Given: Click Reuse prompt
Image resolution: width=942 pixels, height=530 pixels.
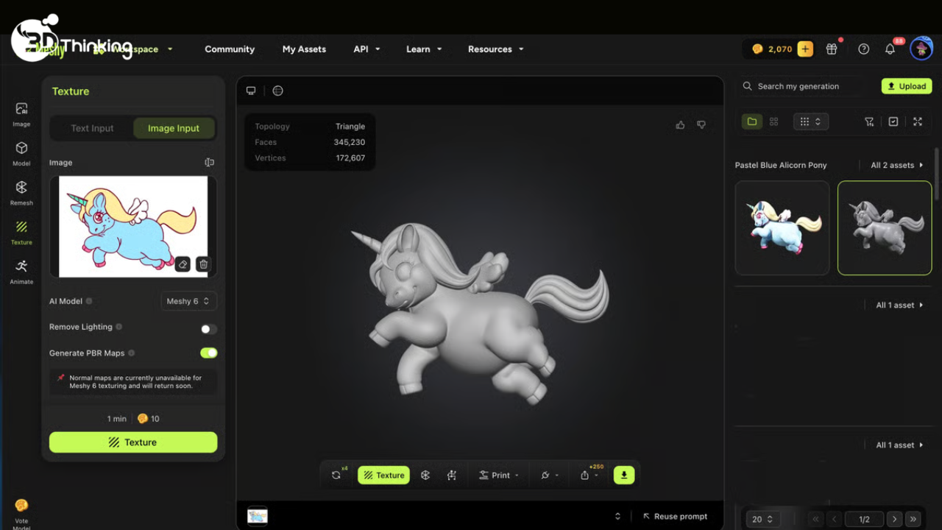Looking at the screenshot, I should (675, 516).
